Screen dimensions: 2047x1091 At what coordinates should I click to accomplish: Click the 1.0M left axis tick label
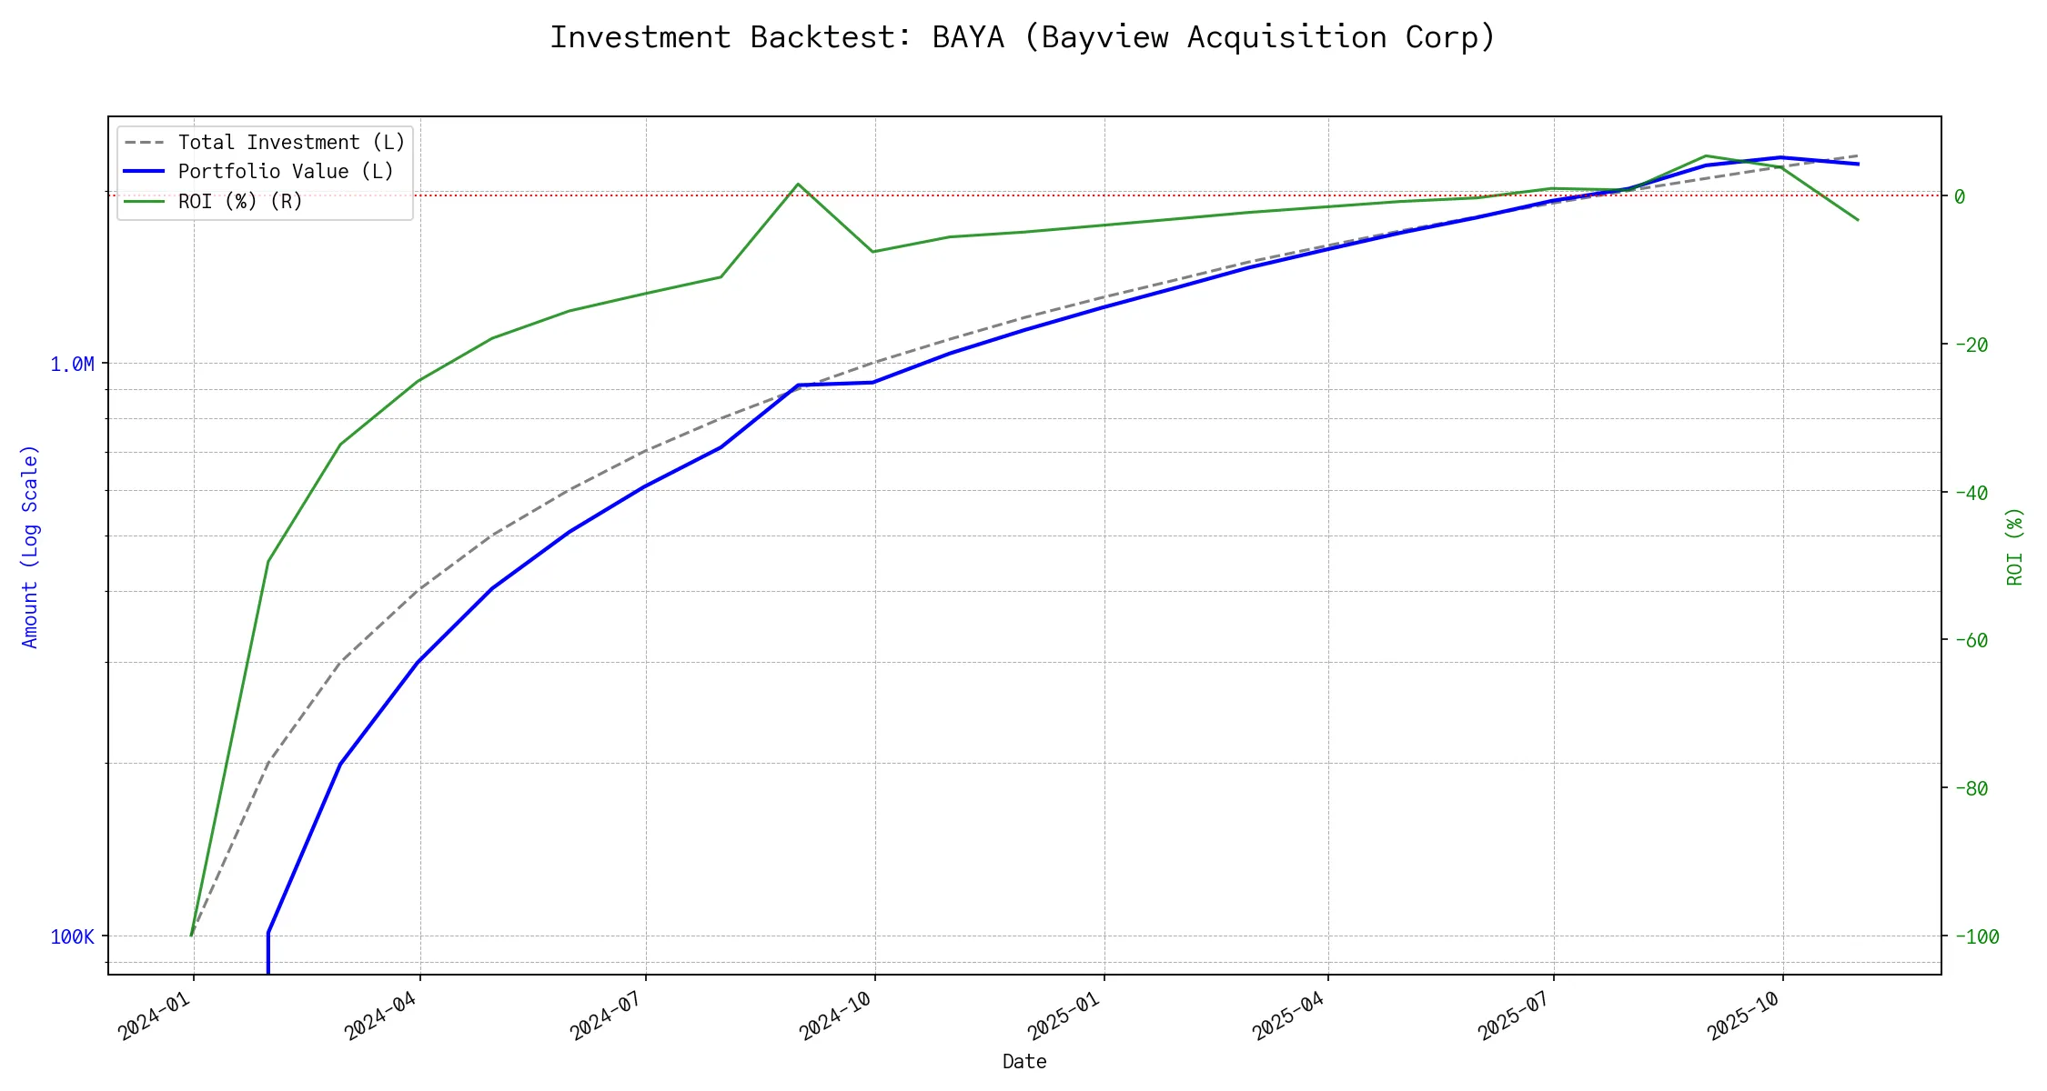72,365
